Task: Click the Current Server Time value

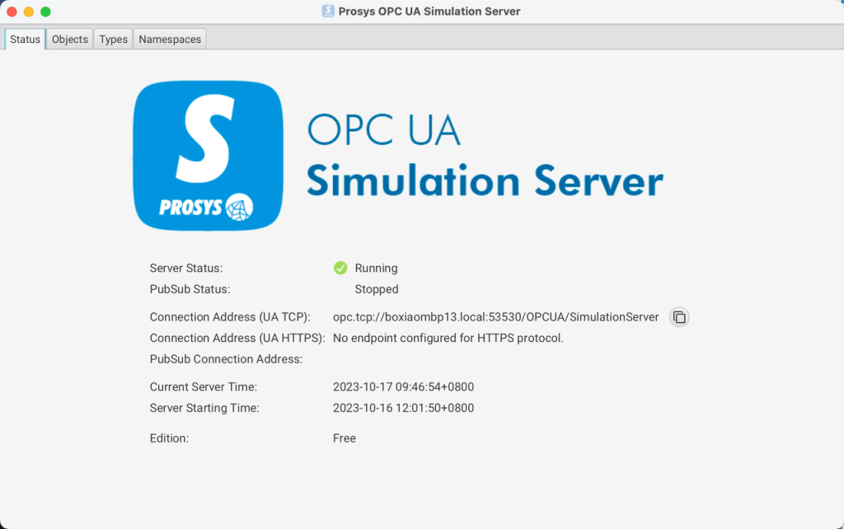Action: pos(403,386)
